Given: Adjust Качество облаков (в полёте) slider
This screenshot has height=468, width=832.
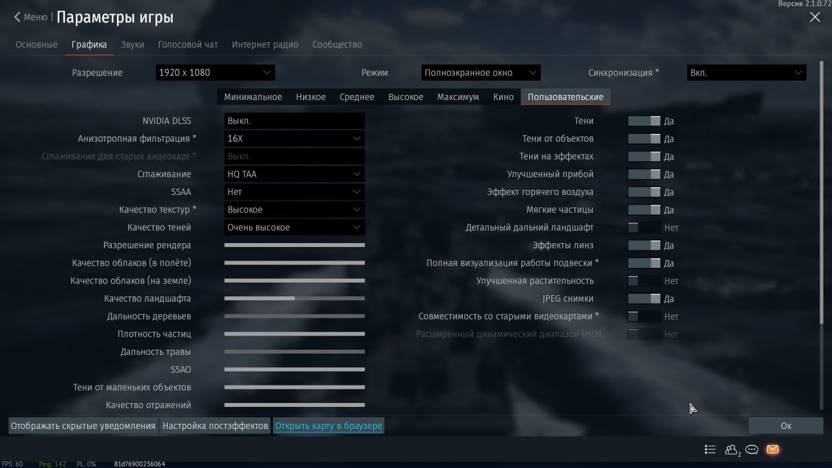Looking at the screenshot, I should 294,263.
